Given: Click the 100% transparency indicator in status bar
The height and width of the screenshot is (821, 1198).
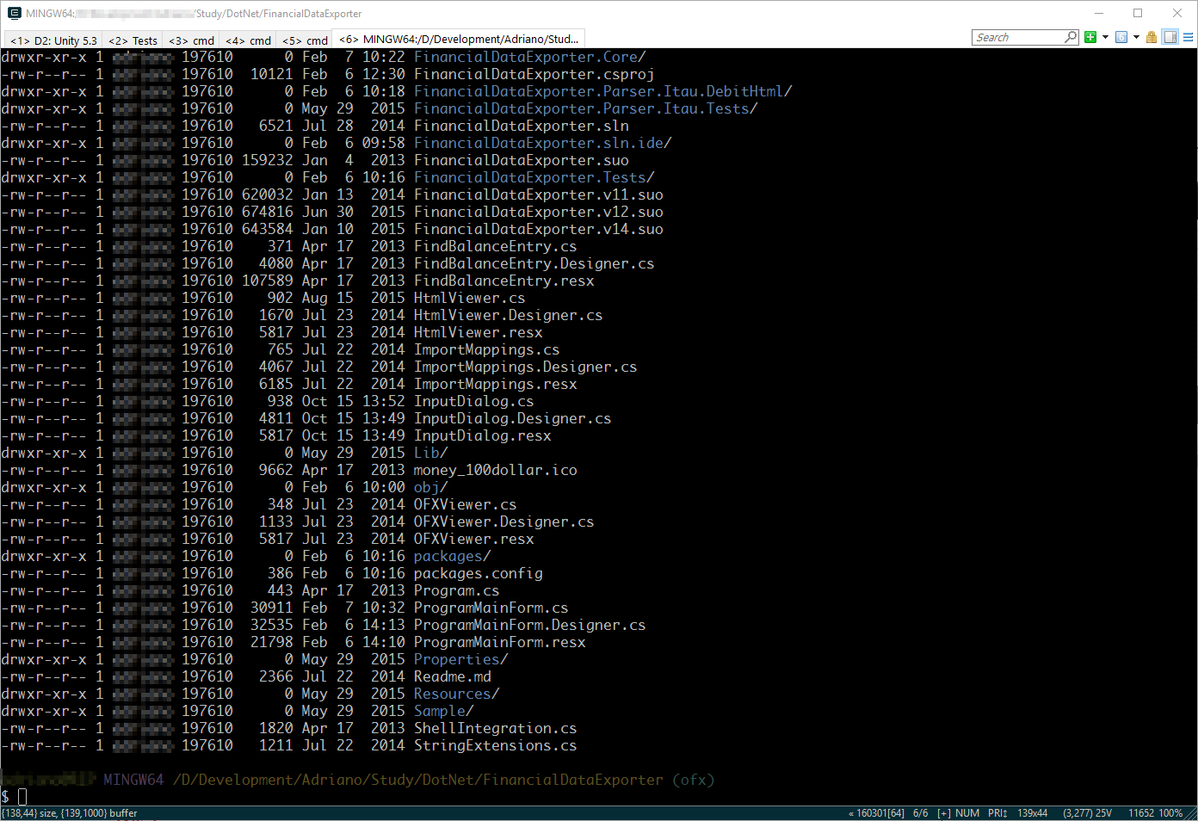Looking at the screenshot, I should coord(1170,812).
